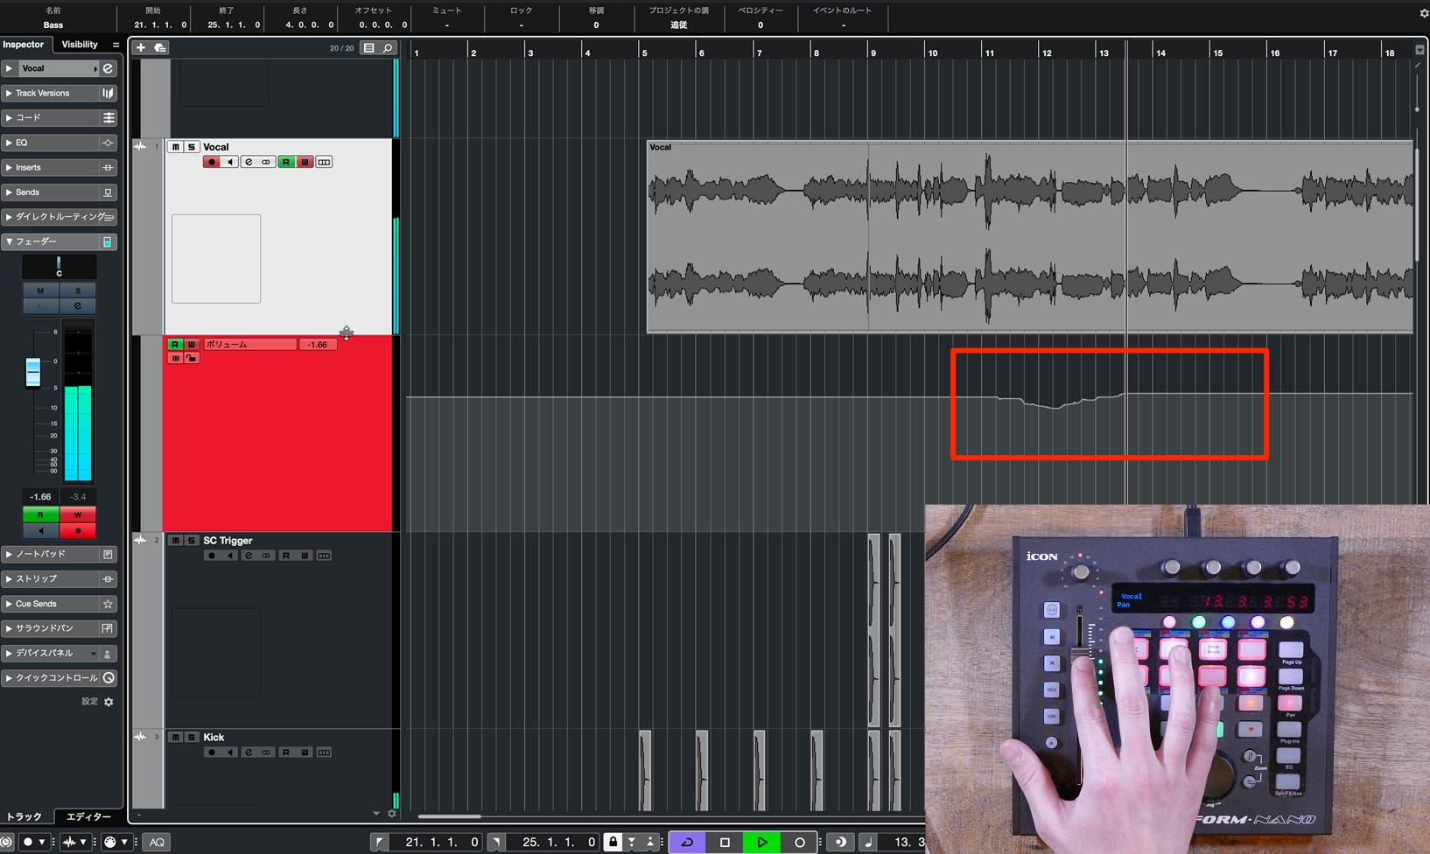Switch to the エディター tab
Viewport: 1430px width, 854px height.
click(88, 816)
